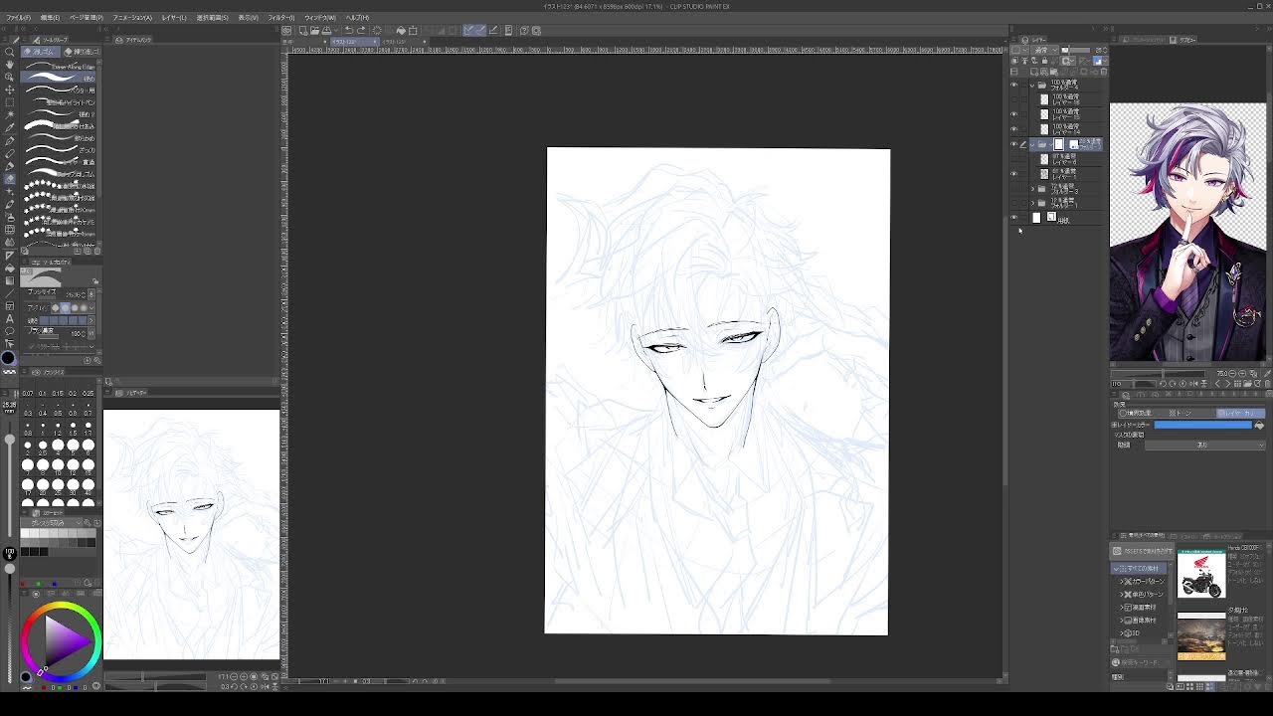The height and width of the screenshot is (716, 1273).
Task: Hide Layer 15 using its eye icon
Action: pyautogui.click(x=1014, y=112)
